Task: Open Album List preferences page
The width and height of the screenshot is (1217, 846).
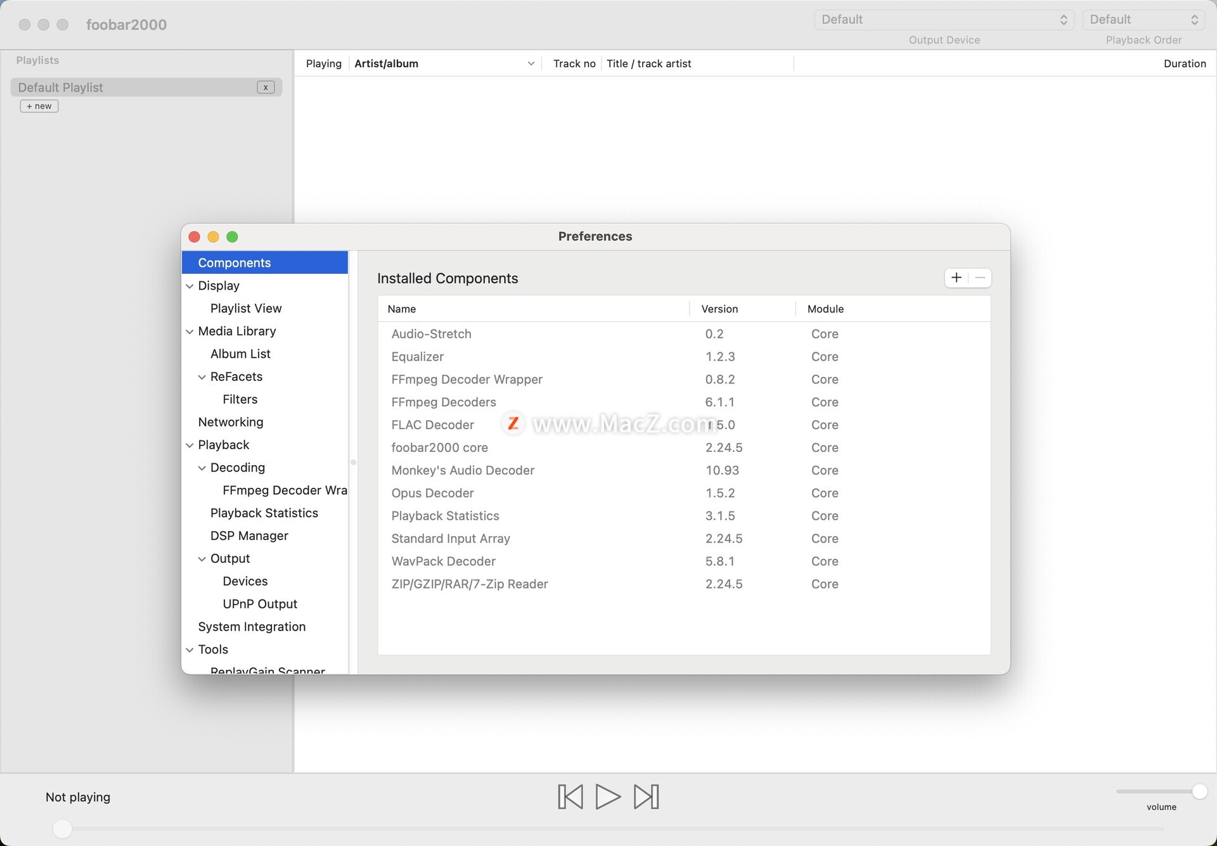Action: click(x=240, y=354)
